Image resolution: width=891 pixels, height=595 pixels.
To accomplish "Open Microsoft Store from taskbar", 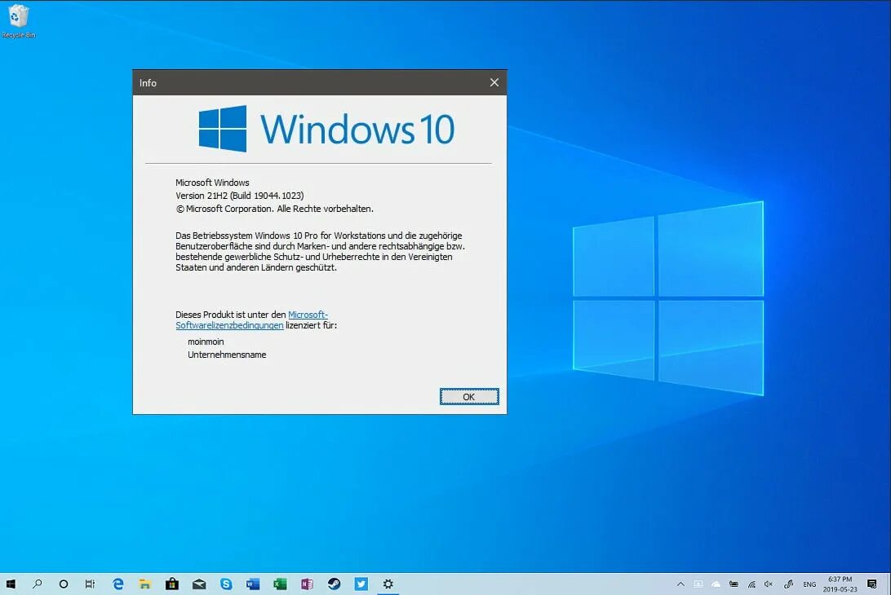I will tap(172, 584).
